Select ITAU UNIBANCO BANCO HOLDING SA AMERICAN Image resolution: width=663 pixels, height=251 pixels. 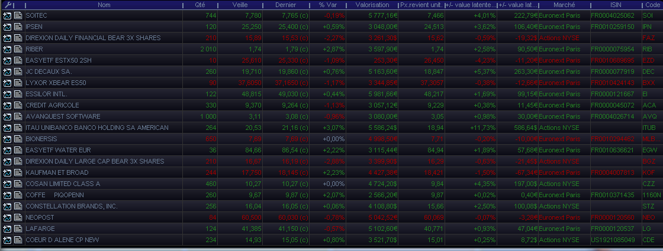(x=97, y=128)
